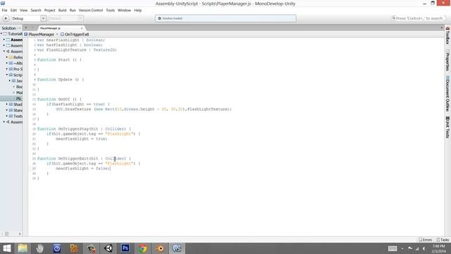Switch to Blender from the taskbar
The width and height of the screenshot is (451, 254).
click(160, 248)
